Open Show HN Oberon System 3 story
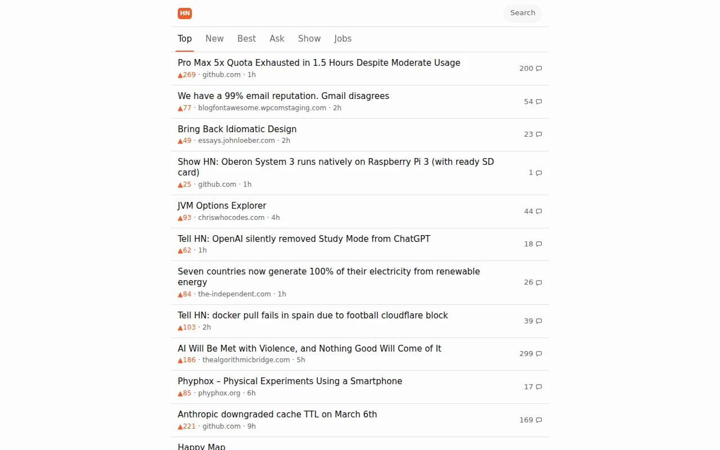720x450 pixels. (336, 167)
